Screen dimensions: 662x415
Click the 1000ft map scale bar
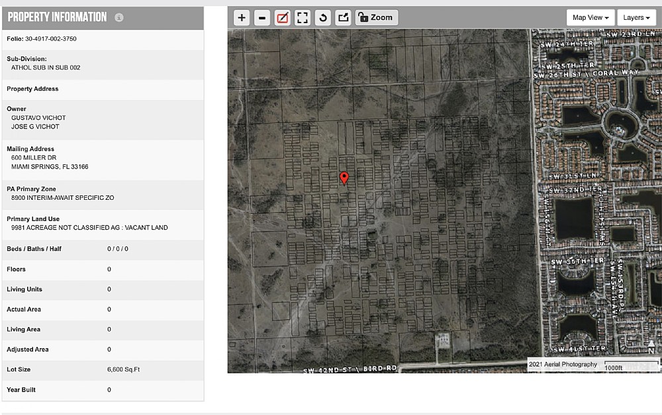pyautogui.click(x=631, y=365)
